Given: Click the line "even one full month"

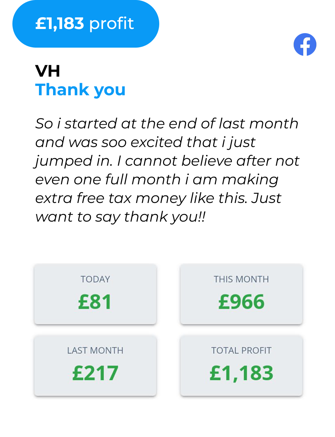Looking at the screenshot, I should pyautogui.click(x=157, y=179).
